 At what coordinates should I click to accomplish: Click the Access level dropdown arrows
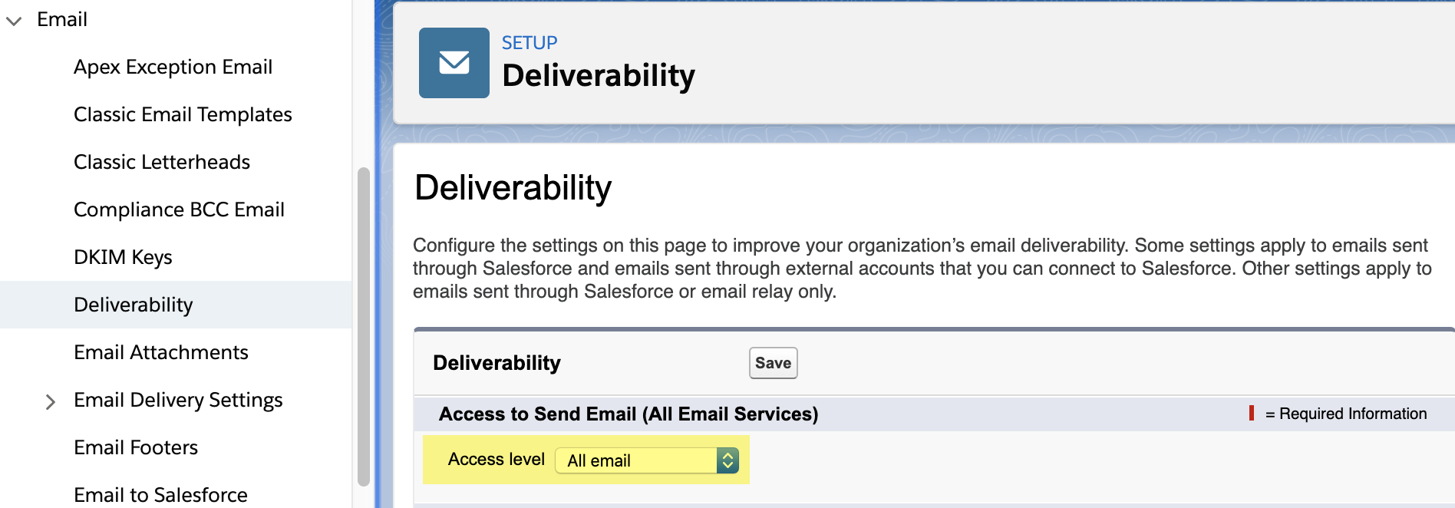[727, 460]
